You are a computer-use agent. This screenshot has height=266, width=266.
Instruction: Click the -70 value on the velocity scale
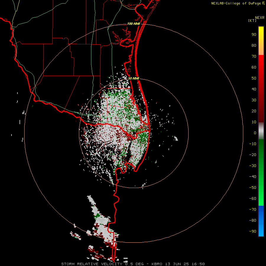point(253,210)
